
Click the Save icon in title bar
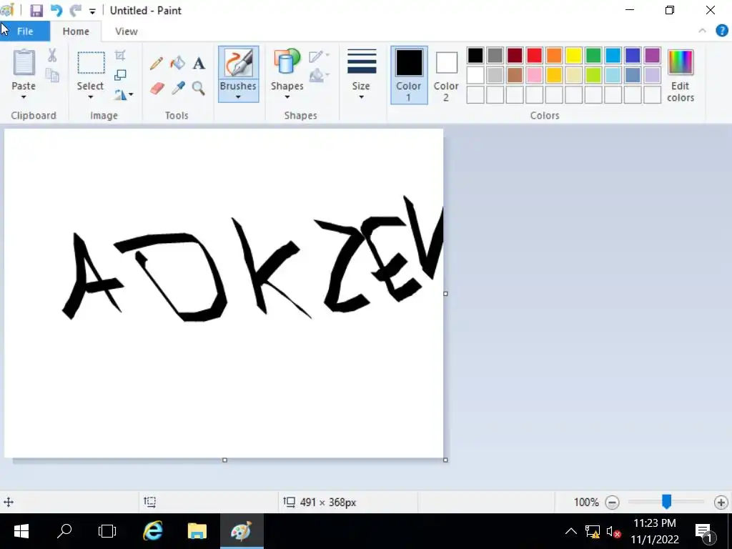click(36, 10)
